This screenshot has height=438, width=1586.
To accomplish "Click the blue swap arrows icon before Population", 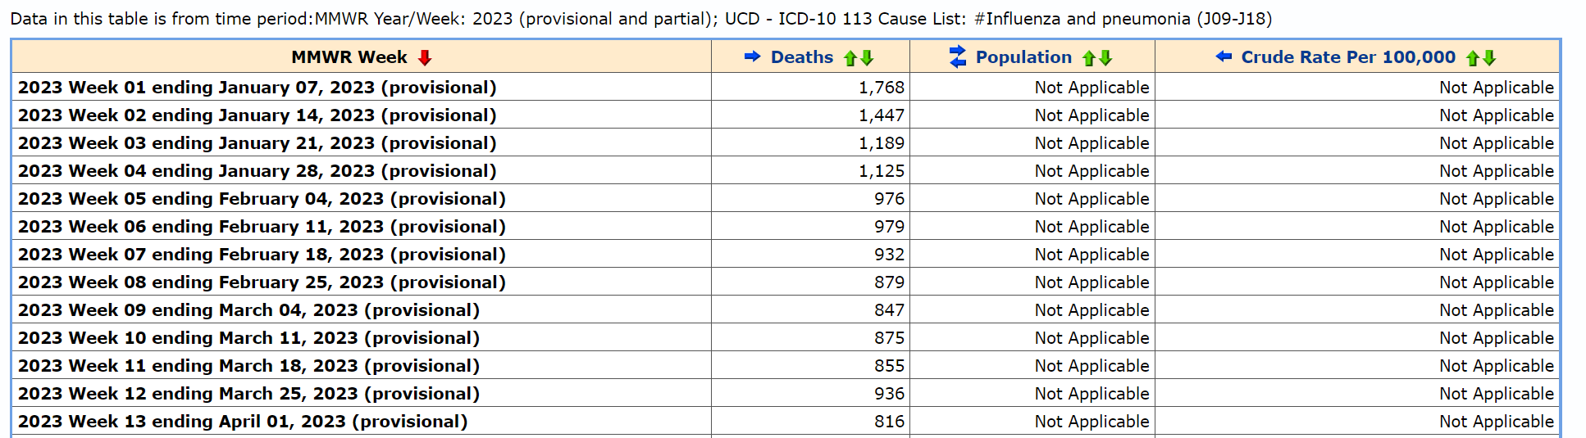I will point(957,56).
